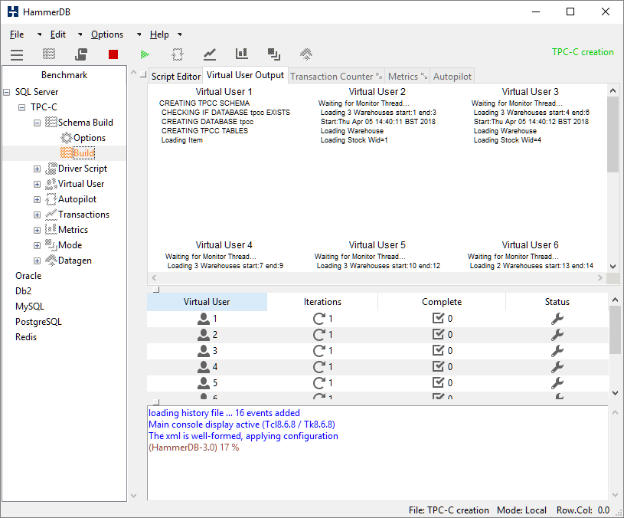624x518 pixels.
Task: Open the hamburger menu in the toolbar
Action: point(17,54)
